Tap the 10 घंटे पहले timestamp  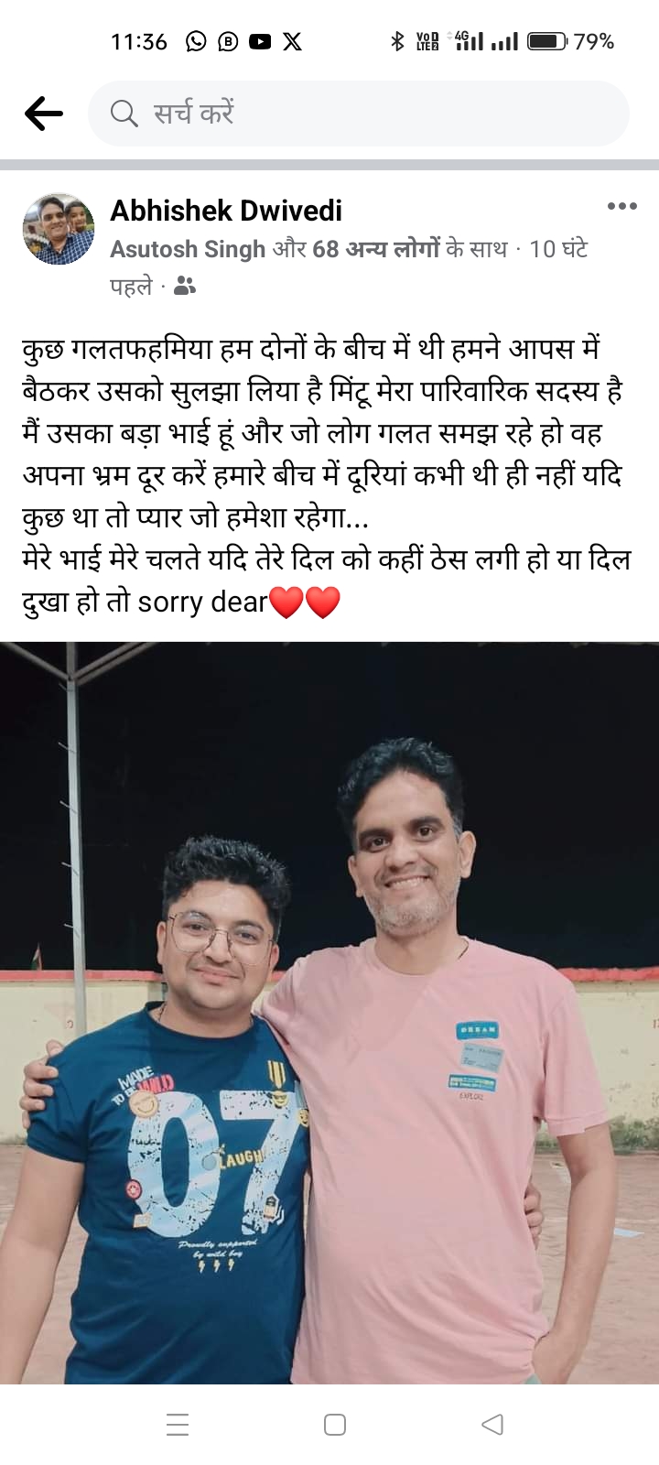[x=349, y=267]
